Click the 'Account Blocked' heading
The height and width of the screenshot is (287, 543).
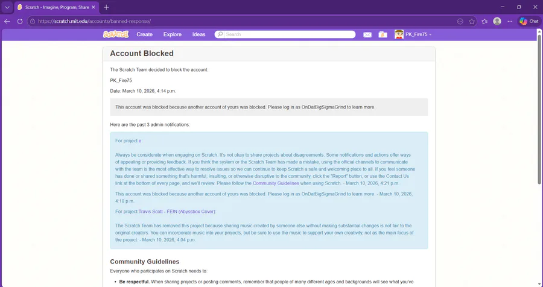(142, 53)
